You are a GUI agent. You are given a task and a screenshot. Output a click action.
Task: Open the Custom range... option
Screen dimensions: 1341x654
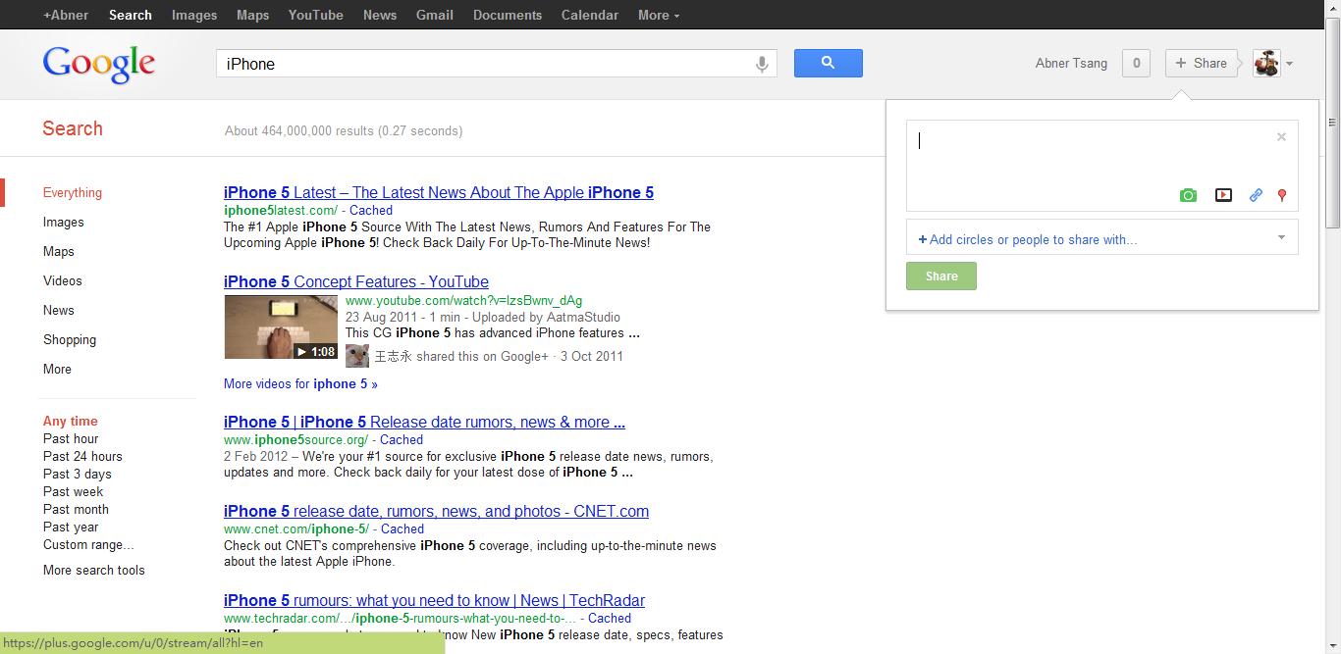pos(88,544)
